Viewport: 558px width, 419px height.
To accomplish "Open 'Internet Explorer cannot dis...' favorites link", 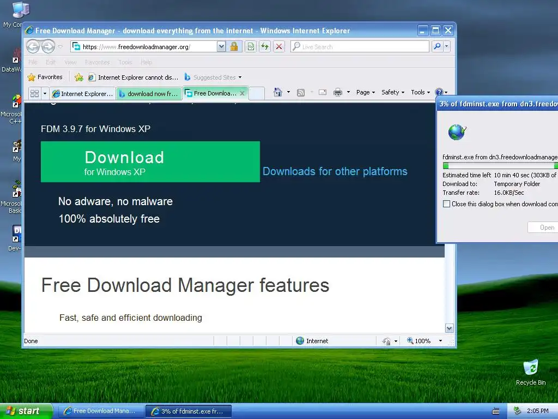I will click(x=133, y=77).
